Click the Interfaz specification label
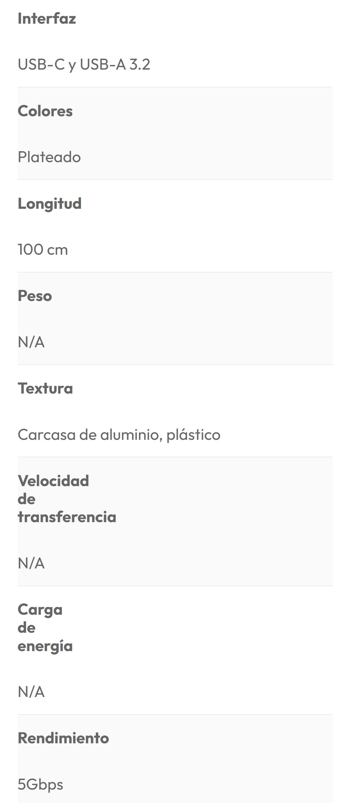 tap(47, 19)
